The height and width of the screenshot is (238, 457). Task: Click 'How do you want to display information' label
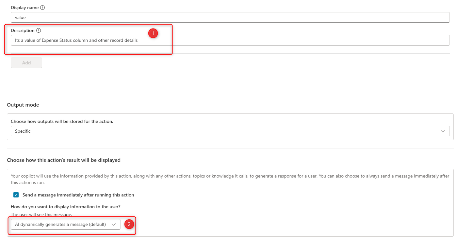(66, 207)
